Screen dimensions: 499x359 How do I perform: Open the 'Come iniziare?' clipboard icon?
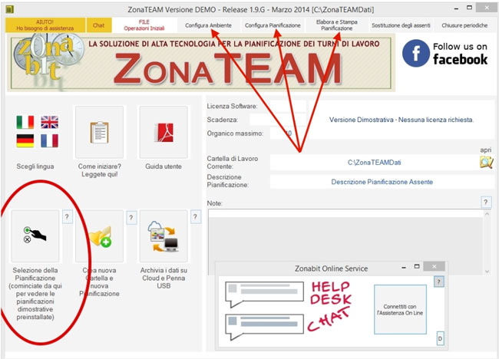tap(100, 132)
